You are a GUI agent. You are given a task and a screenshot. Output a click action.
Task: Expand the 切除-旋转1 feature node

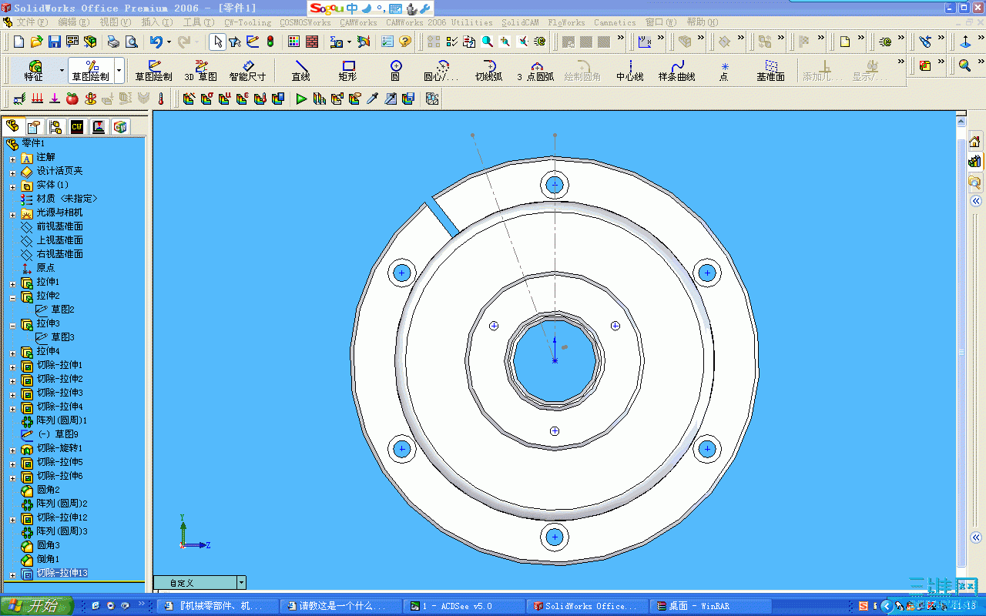(x=12, y=449)
